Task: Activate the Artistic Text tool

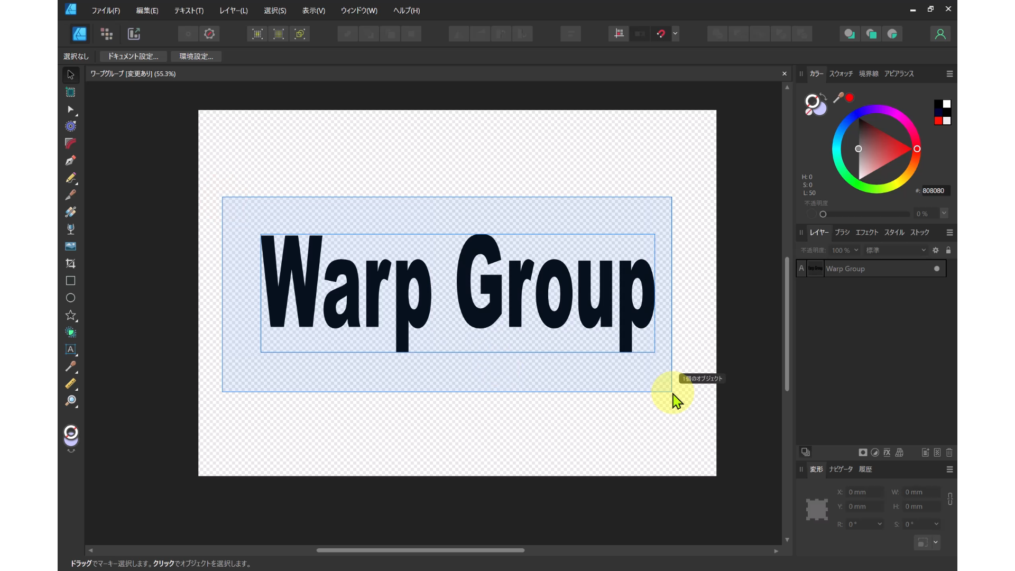Action: (x=70, y=349)
